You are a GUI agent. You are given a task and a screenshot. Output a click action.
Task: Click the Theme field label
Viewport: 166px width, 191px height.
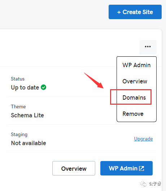(18, 107)
